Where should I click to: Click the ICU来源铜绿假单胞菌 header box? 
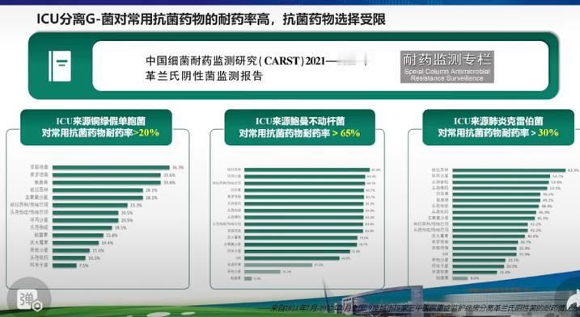96,127
